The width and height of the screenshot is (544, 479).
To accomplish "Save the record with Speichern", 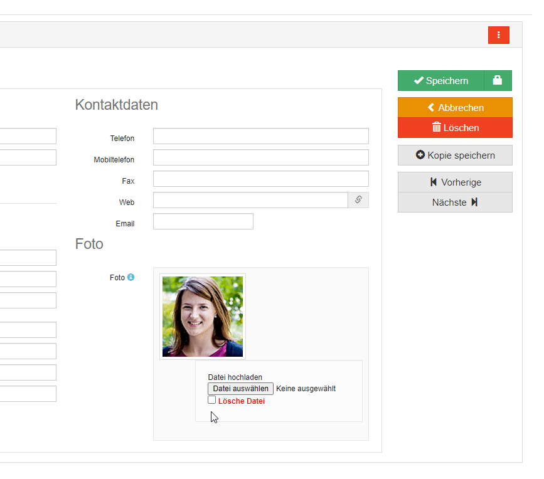I will click(x=441, y=80).
